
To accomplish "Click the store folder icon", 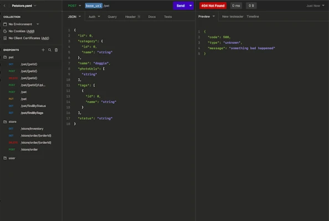I will 5,122.
